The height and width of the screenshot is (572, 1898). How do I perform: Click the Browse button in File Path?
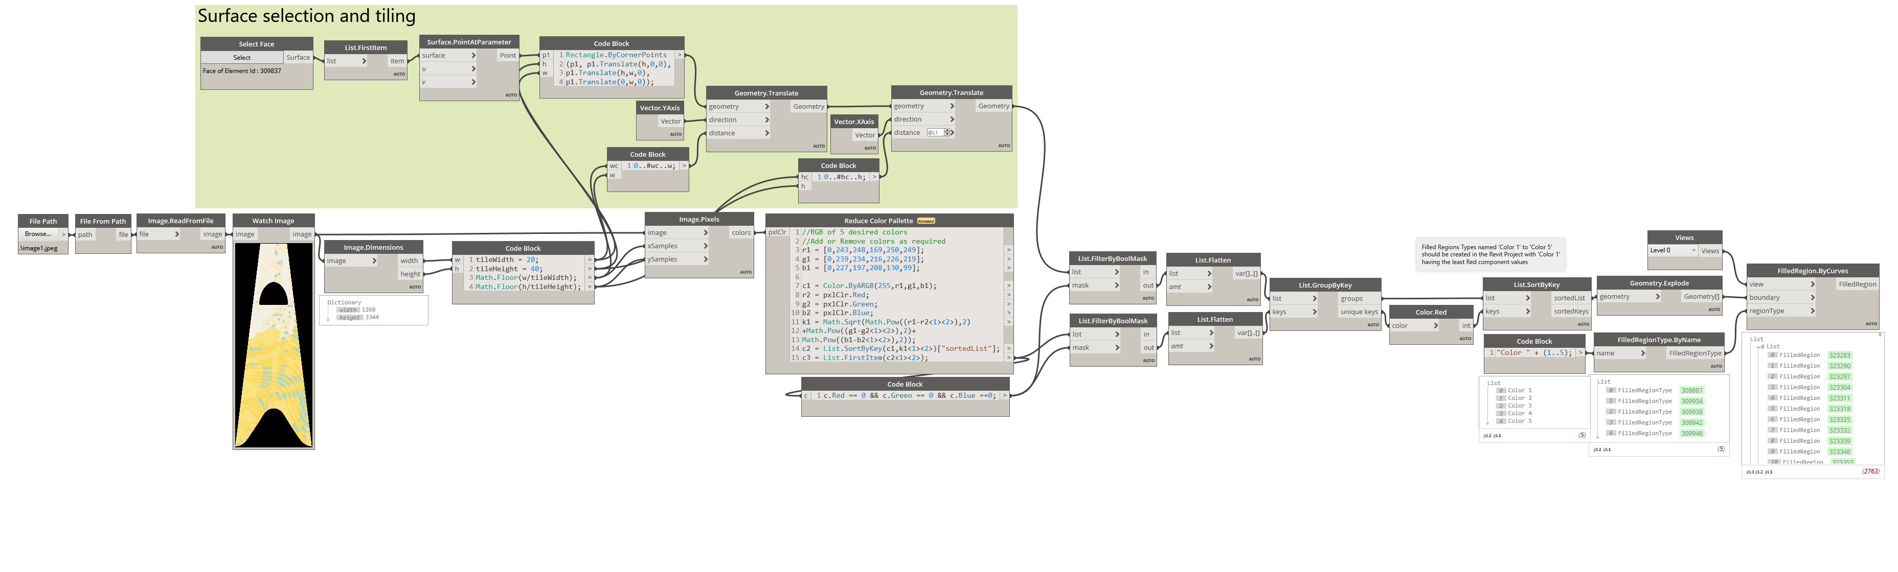tap(38, 234)
